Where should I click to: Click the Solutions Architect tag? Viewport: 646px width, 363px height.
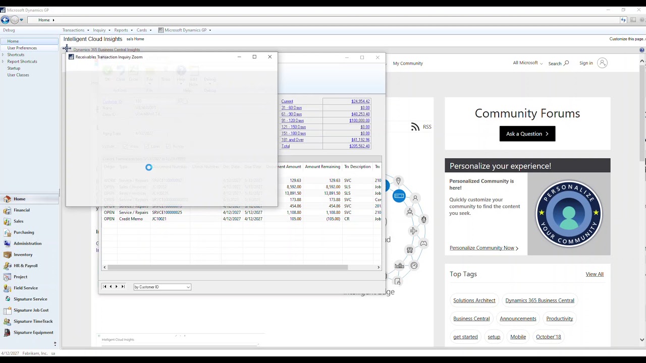point(474,300)
